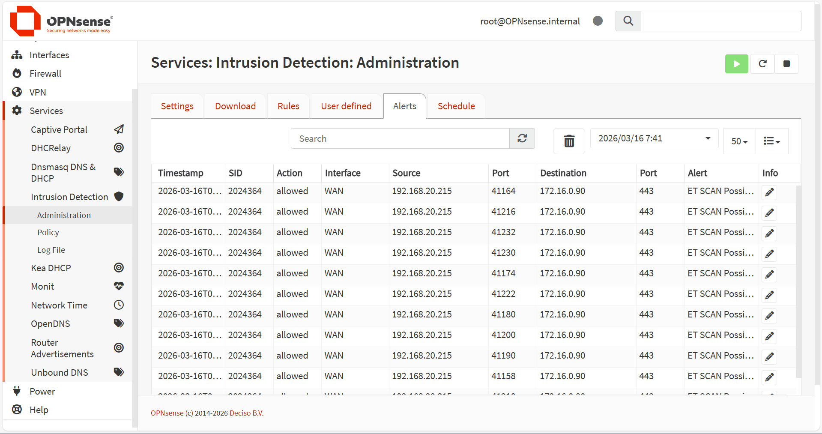Restart the Intrusion Detection service
The image size is (822, 434).
tap(762, 64)
